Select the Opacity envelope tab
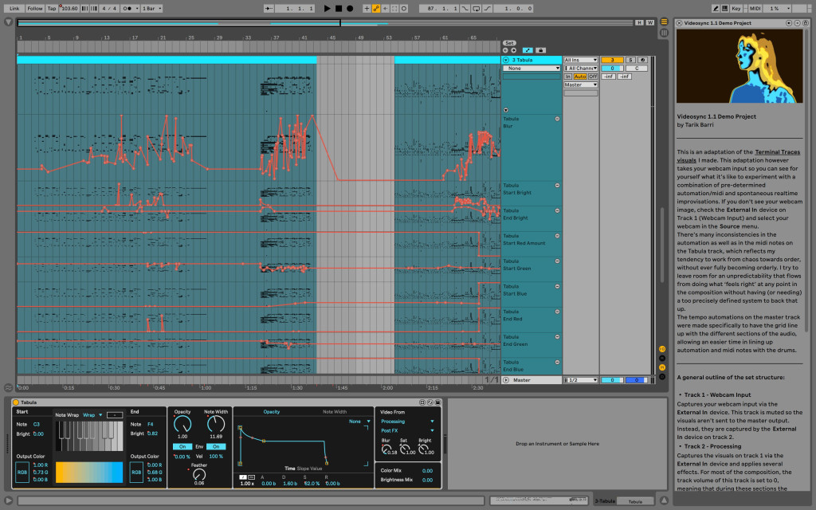This screenshot has width=816, height=510. coord(272,412)
